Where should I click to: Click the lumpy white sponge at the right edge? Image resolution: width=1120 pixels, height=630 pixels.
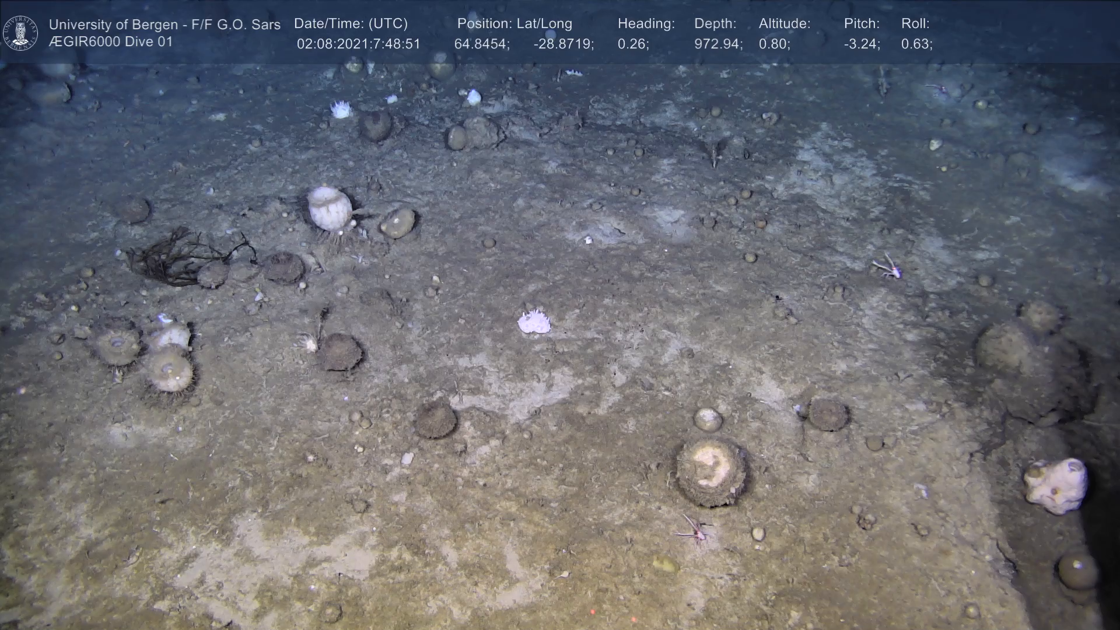[x=1056, y=485]
